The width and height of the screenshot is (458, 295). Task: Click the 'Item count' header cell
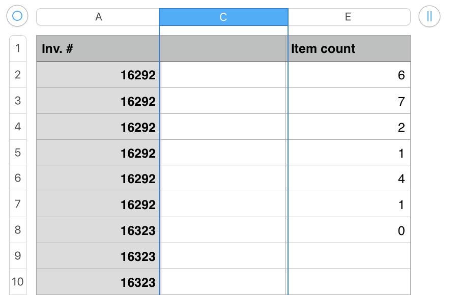click(349, 49)
